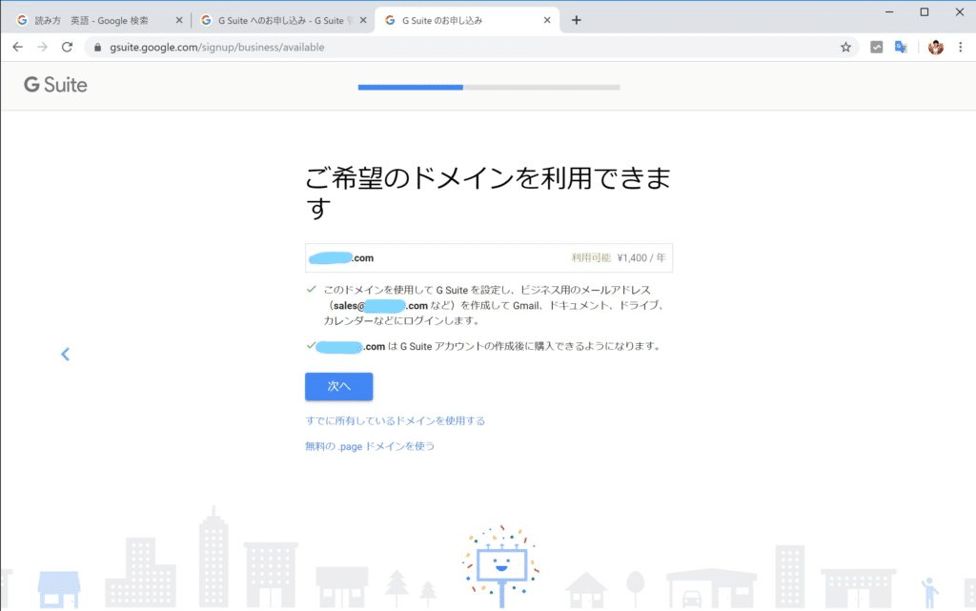This screenshot has height=611, width=976.
Task: Click the bookmark star icon
Action: pos(845,46)
